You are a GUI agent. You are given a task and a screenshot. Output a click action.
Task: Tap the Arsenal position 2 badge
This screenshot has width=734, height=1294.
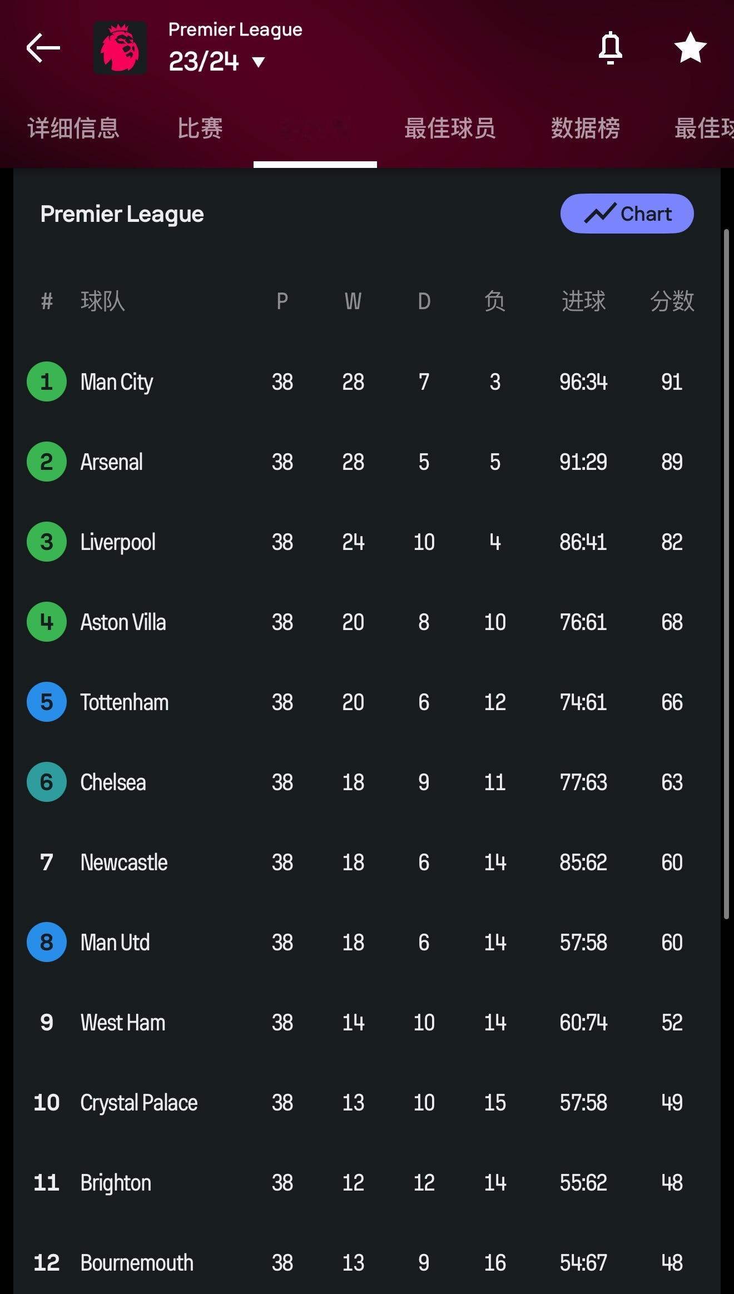[47, 462]
